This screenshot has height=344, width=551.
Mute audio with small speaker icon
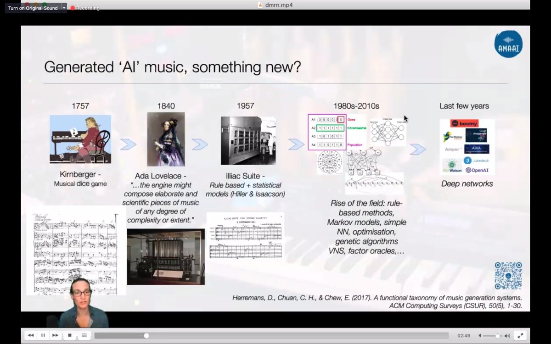[x=481, y=336]
